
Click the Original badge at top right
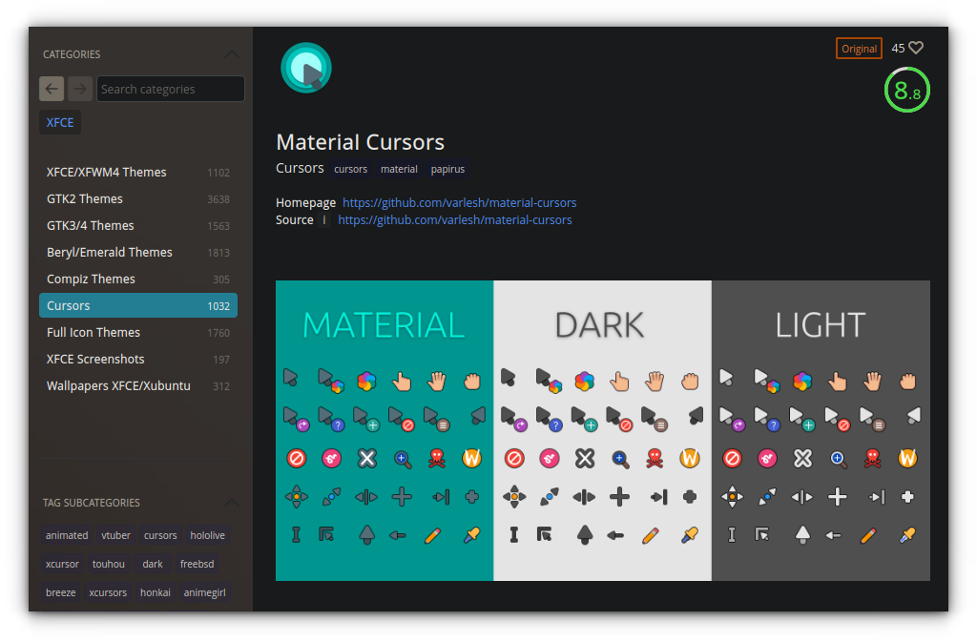point(859,48)
